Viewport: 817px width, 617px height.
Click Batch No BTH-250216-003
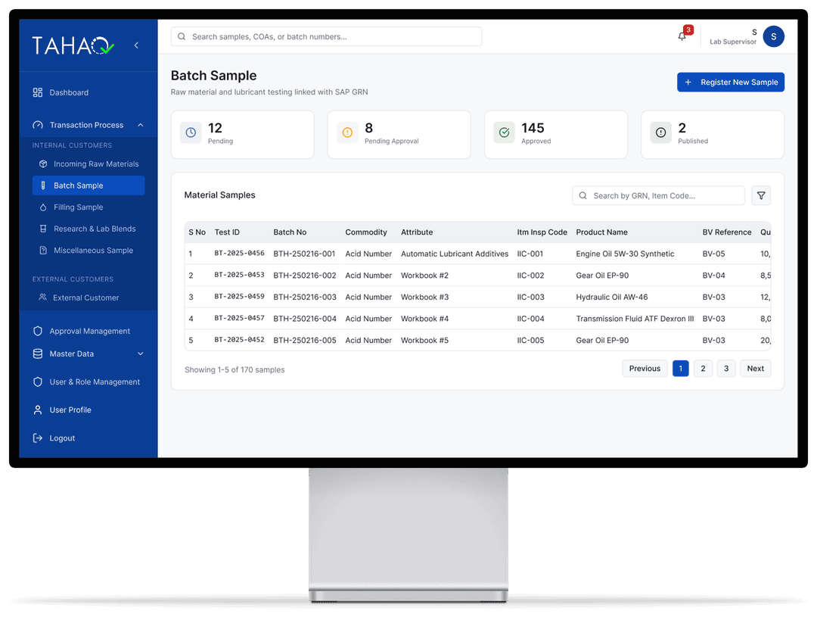click(305, 297)
